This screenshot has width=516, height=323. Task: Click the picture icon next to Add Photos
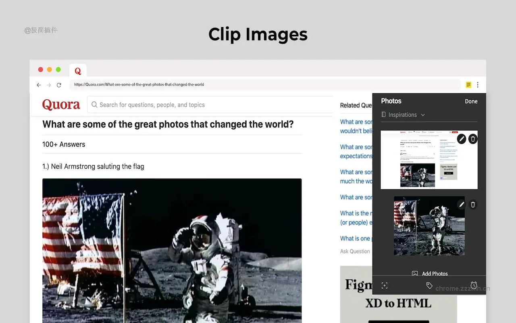pos(415,273)
